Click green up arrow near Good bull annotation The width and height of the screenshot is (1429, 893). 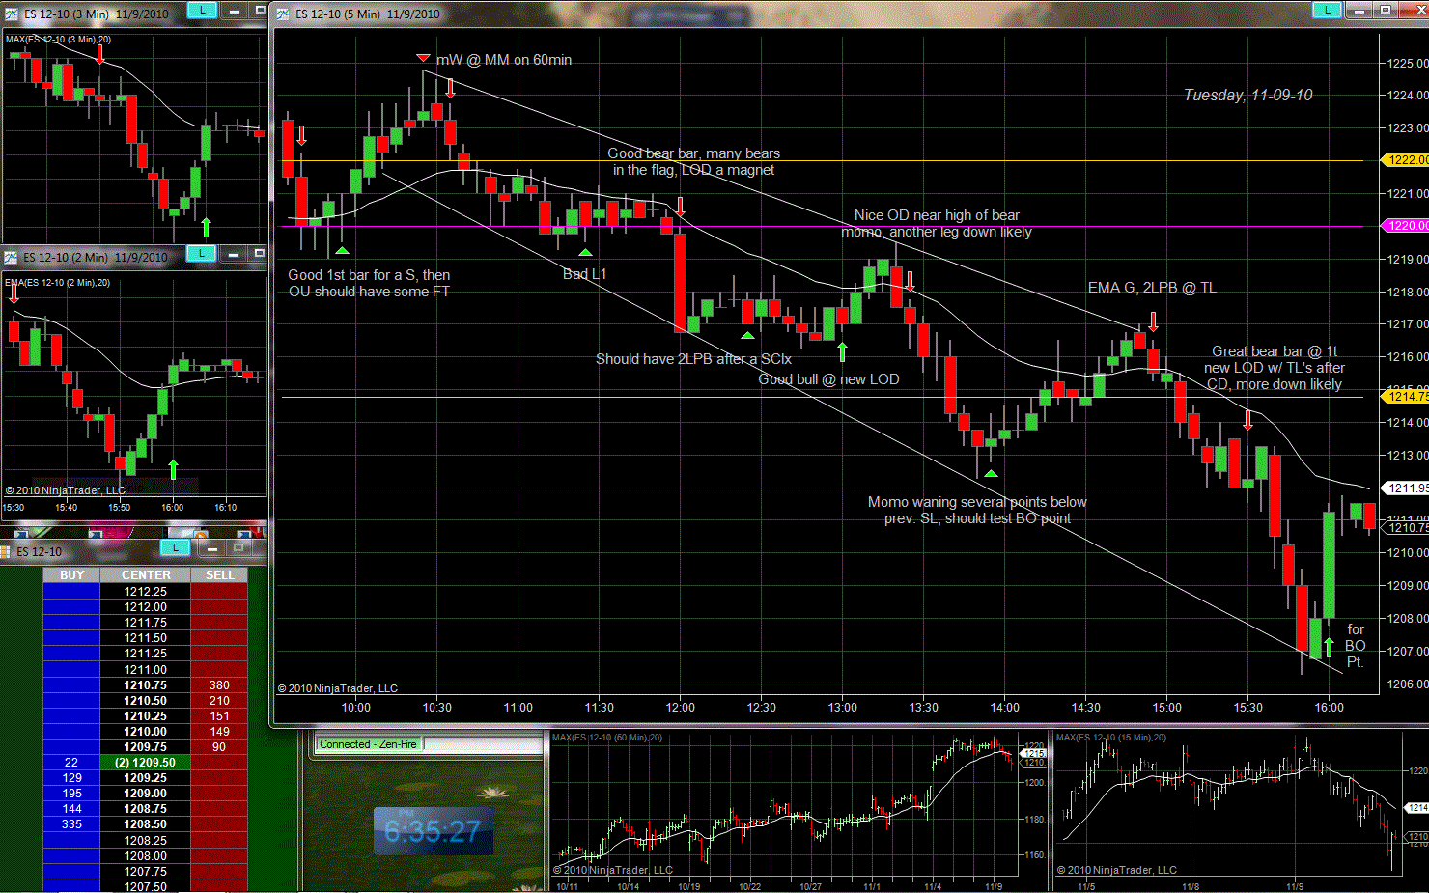pyautogui.click(x=842, y=351)
